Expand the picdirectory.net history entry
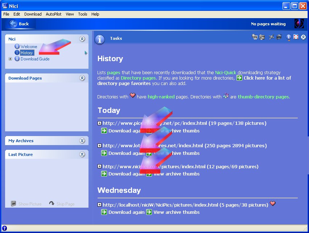This screenshot has width=309, height=233. (x=99, y=123)
